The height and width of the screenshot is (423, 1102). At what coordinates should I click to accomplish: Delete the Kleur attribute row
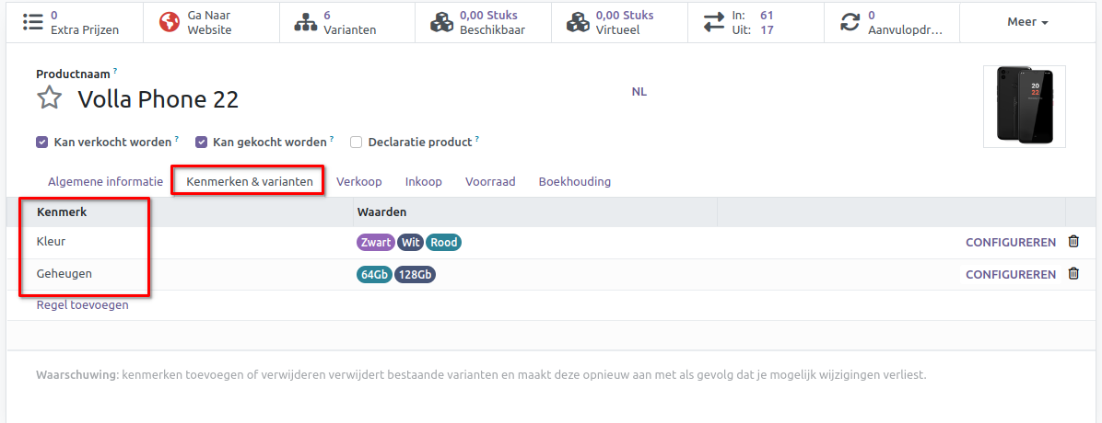click(x=1073, y=242)
